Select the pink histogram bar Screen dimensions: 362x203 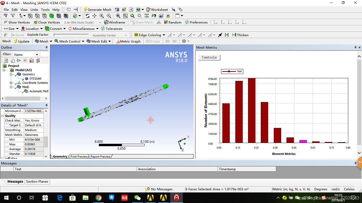click(x=303, y=141)
